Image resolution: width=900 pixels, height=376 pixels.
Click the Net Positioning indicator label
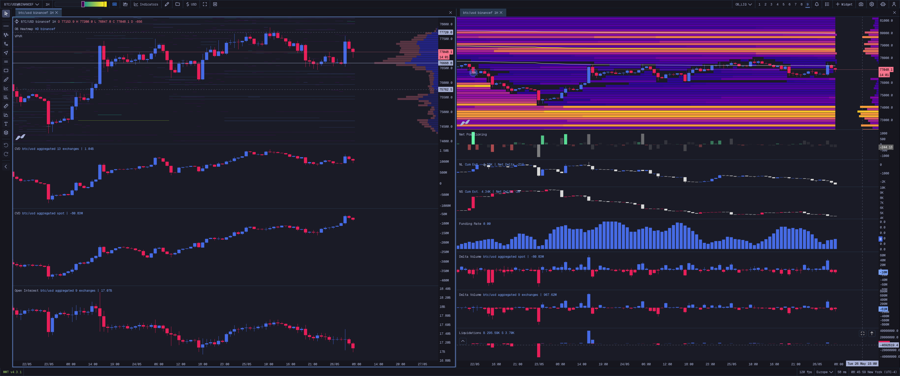tap(473, 135)
